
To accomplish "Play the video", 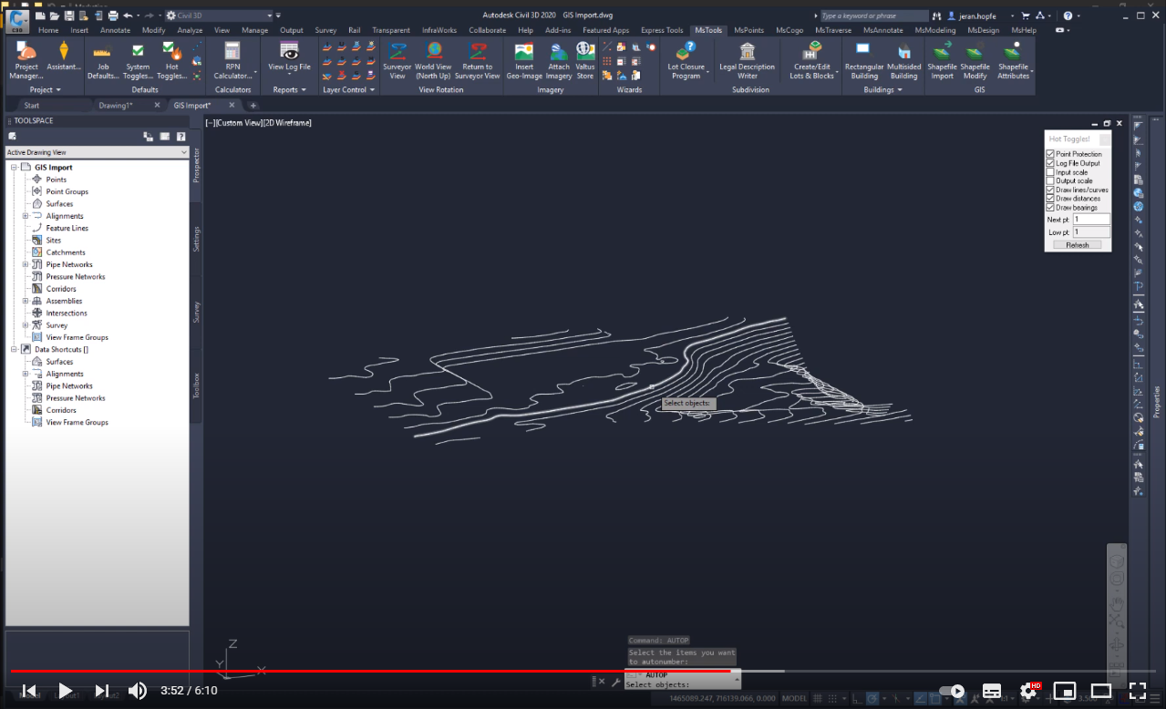I will click(65, 691).
